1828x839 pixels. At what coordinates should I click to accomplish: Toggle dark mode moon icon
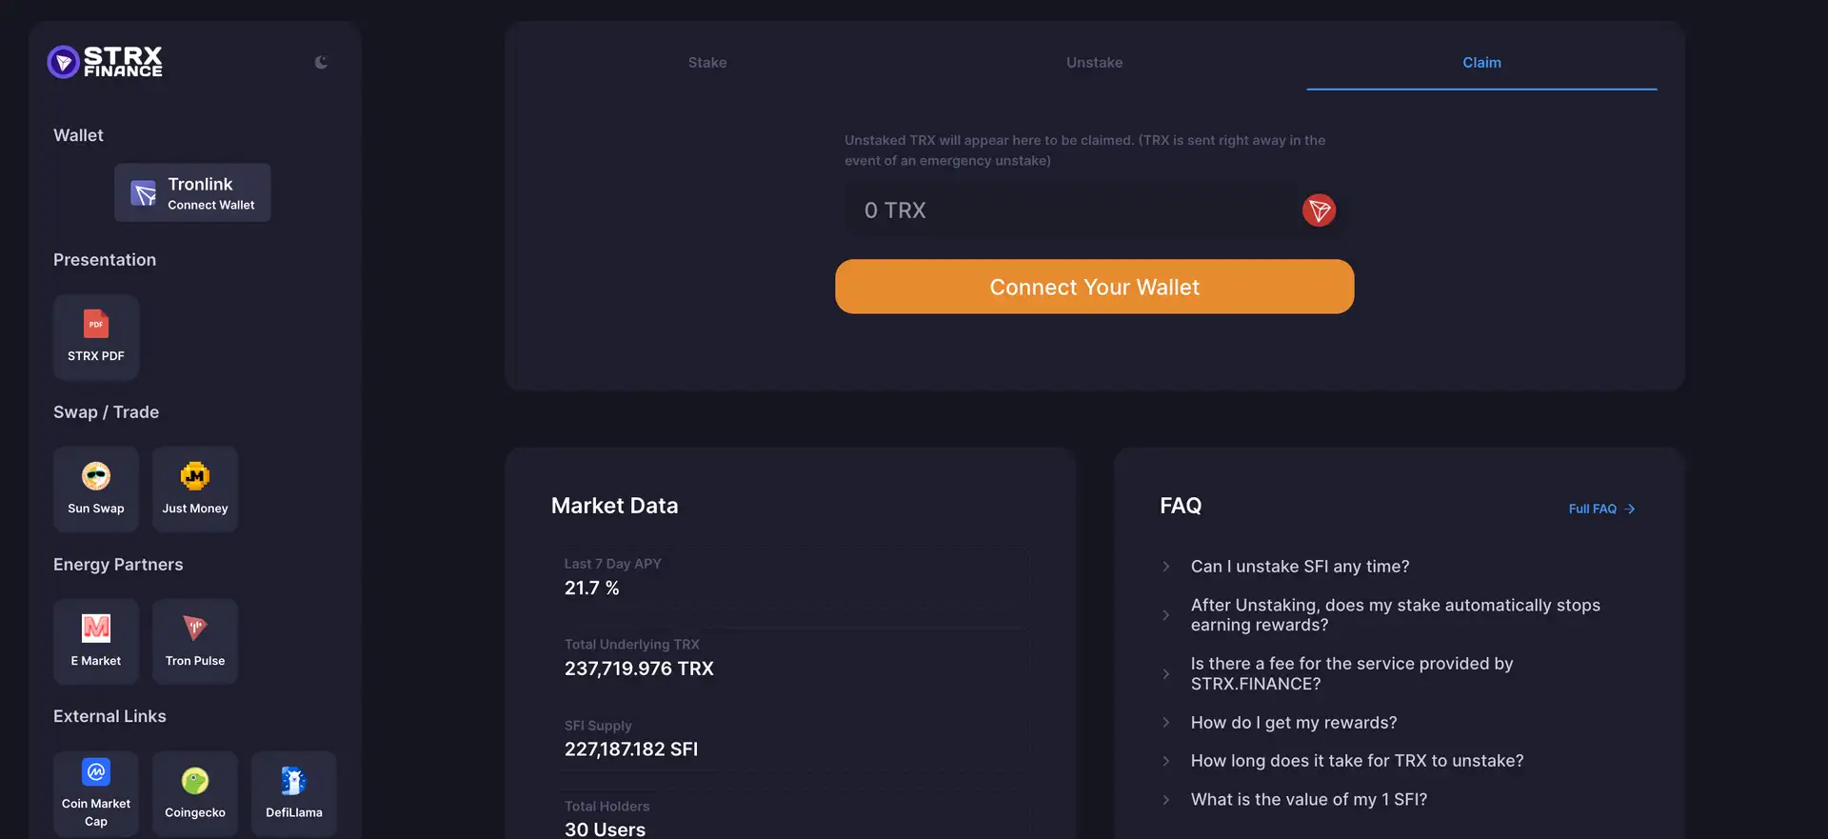[321, 63]
